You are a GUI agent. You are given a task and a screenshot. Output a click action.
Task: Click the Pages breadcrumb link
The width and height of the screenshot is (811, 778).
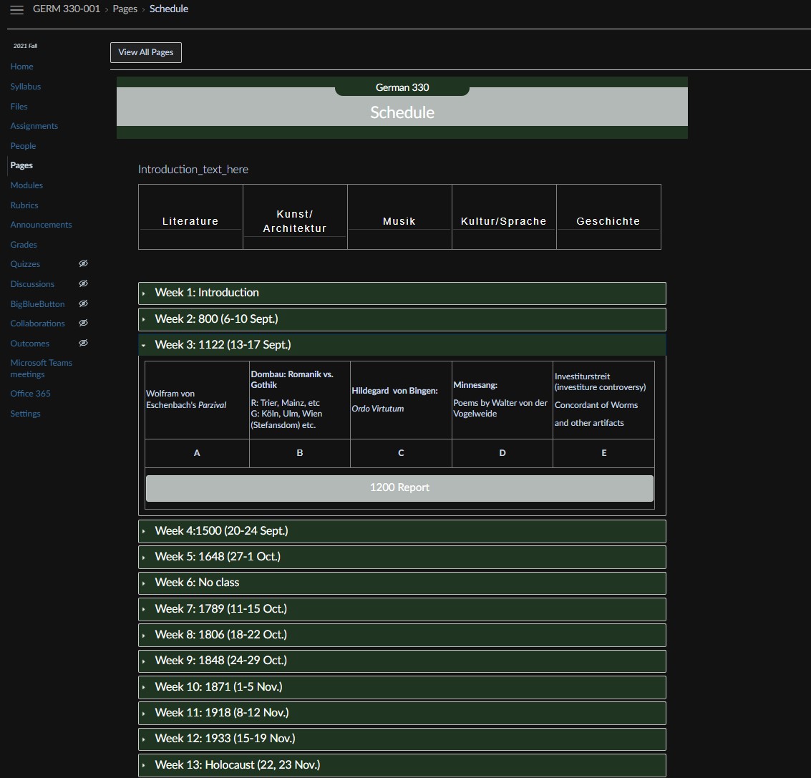[125, 9]
